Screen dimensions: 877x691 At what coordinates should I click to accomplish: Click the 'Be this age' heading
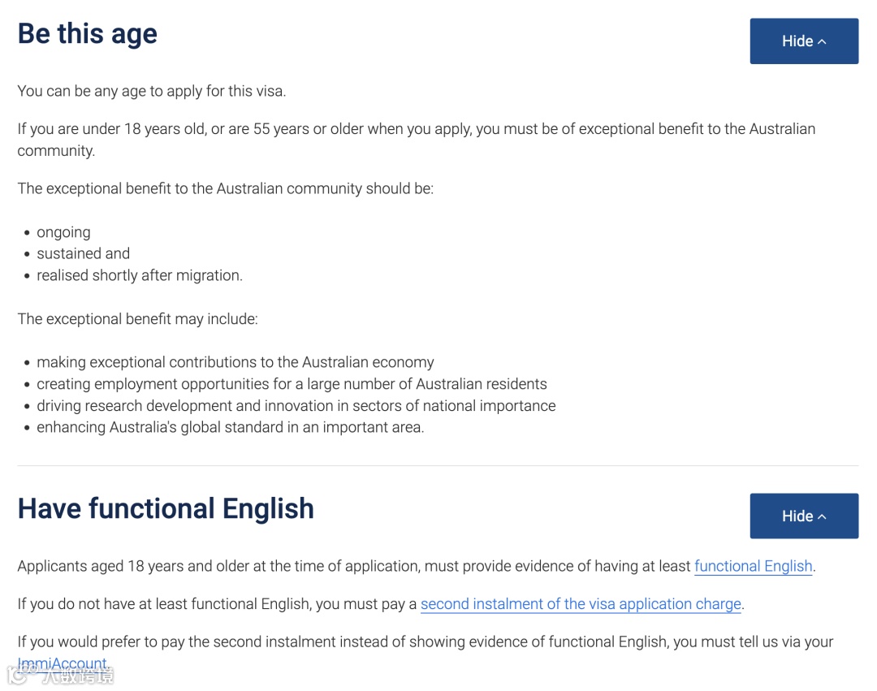pyautogui.click(x=87, y=33)
